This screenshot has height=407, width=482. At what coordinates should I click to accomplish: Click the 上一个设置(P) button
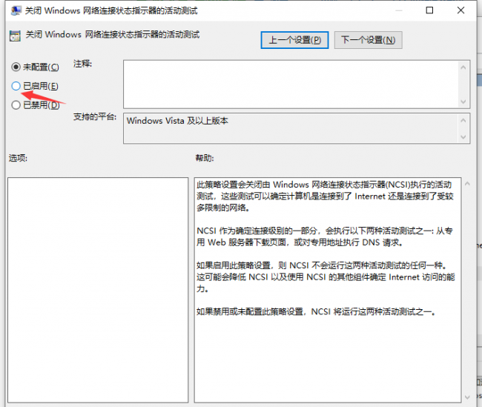(x=294, y=40)
